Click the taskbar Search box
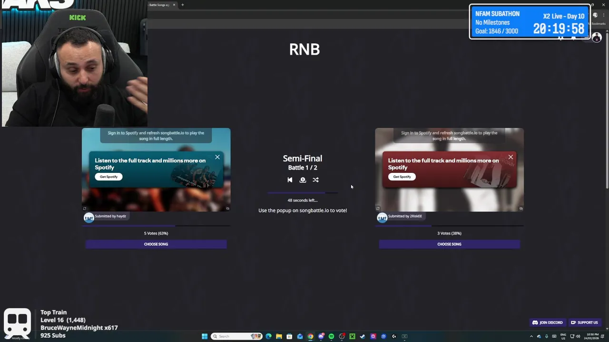 [237, 336]
